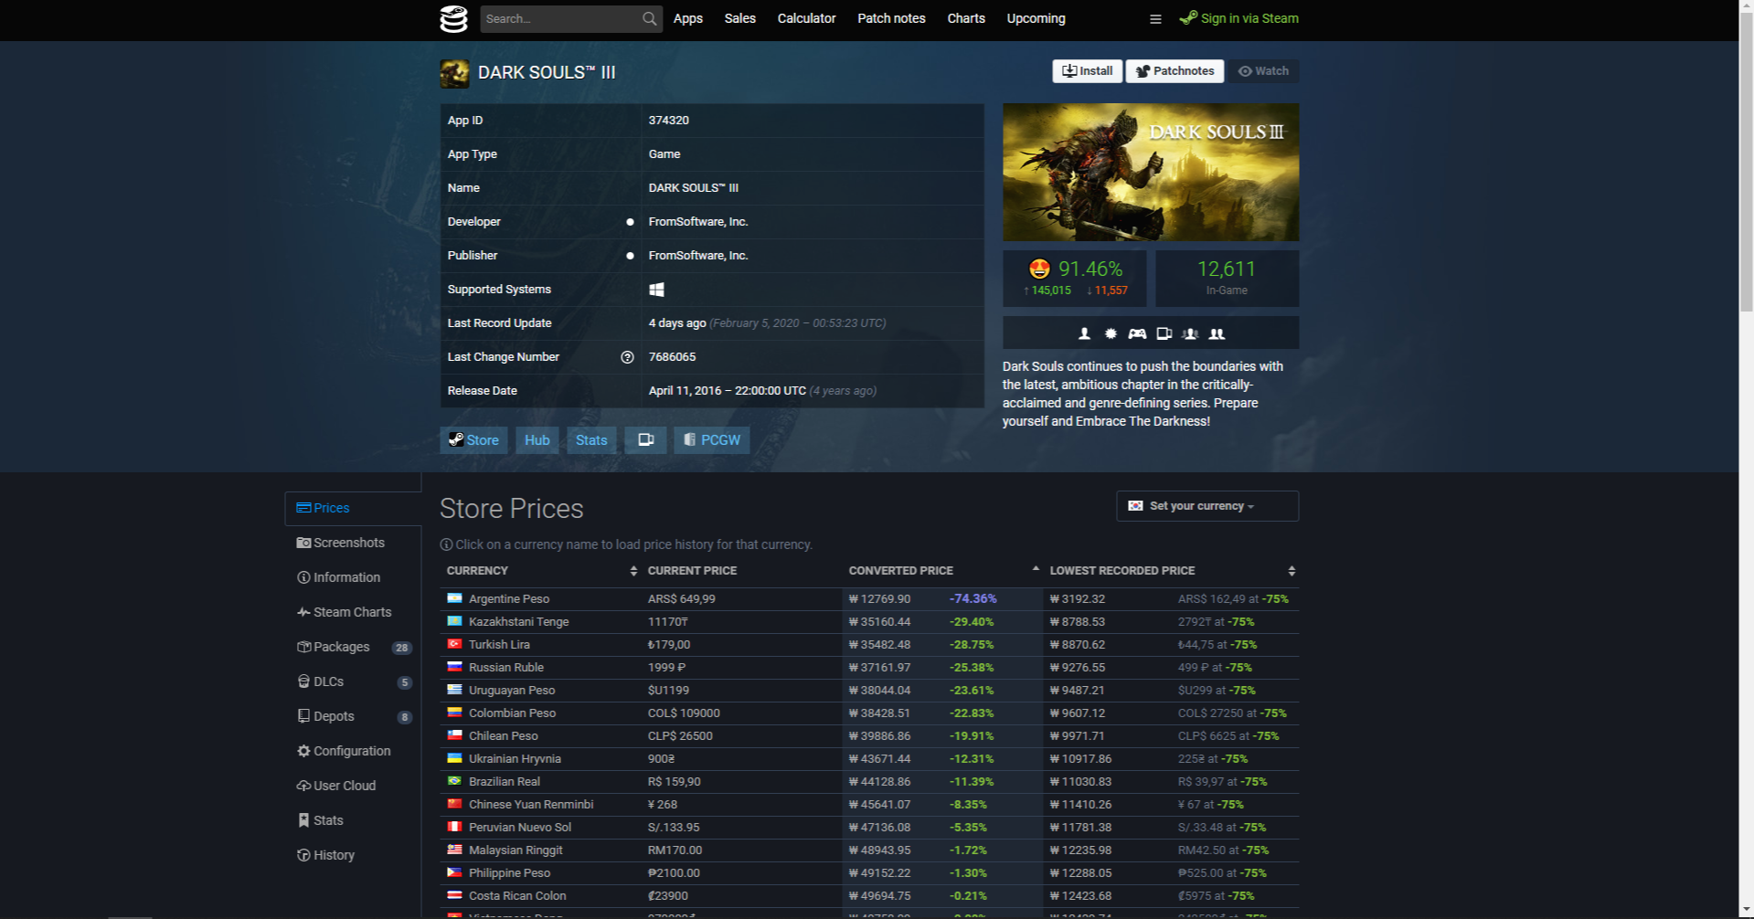
Task: Click the FromSoftware, Inc. developer link
Action: 698,222
